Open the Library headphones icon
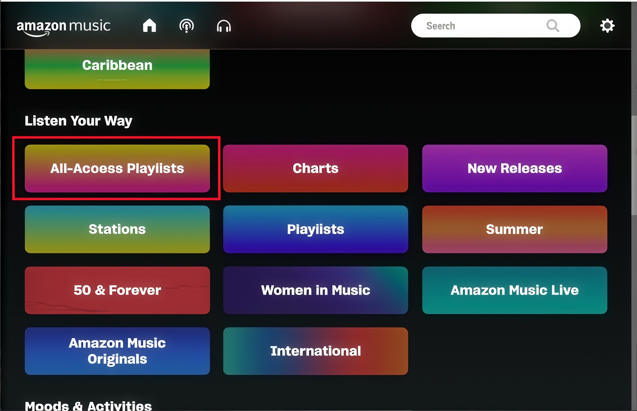This screenshot has width=637, height=411. pyautogui.click(x=224, y=26)
